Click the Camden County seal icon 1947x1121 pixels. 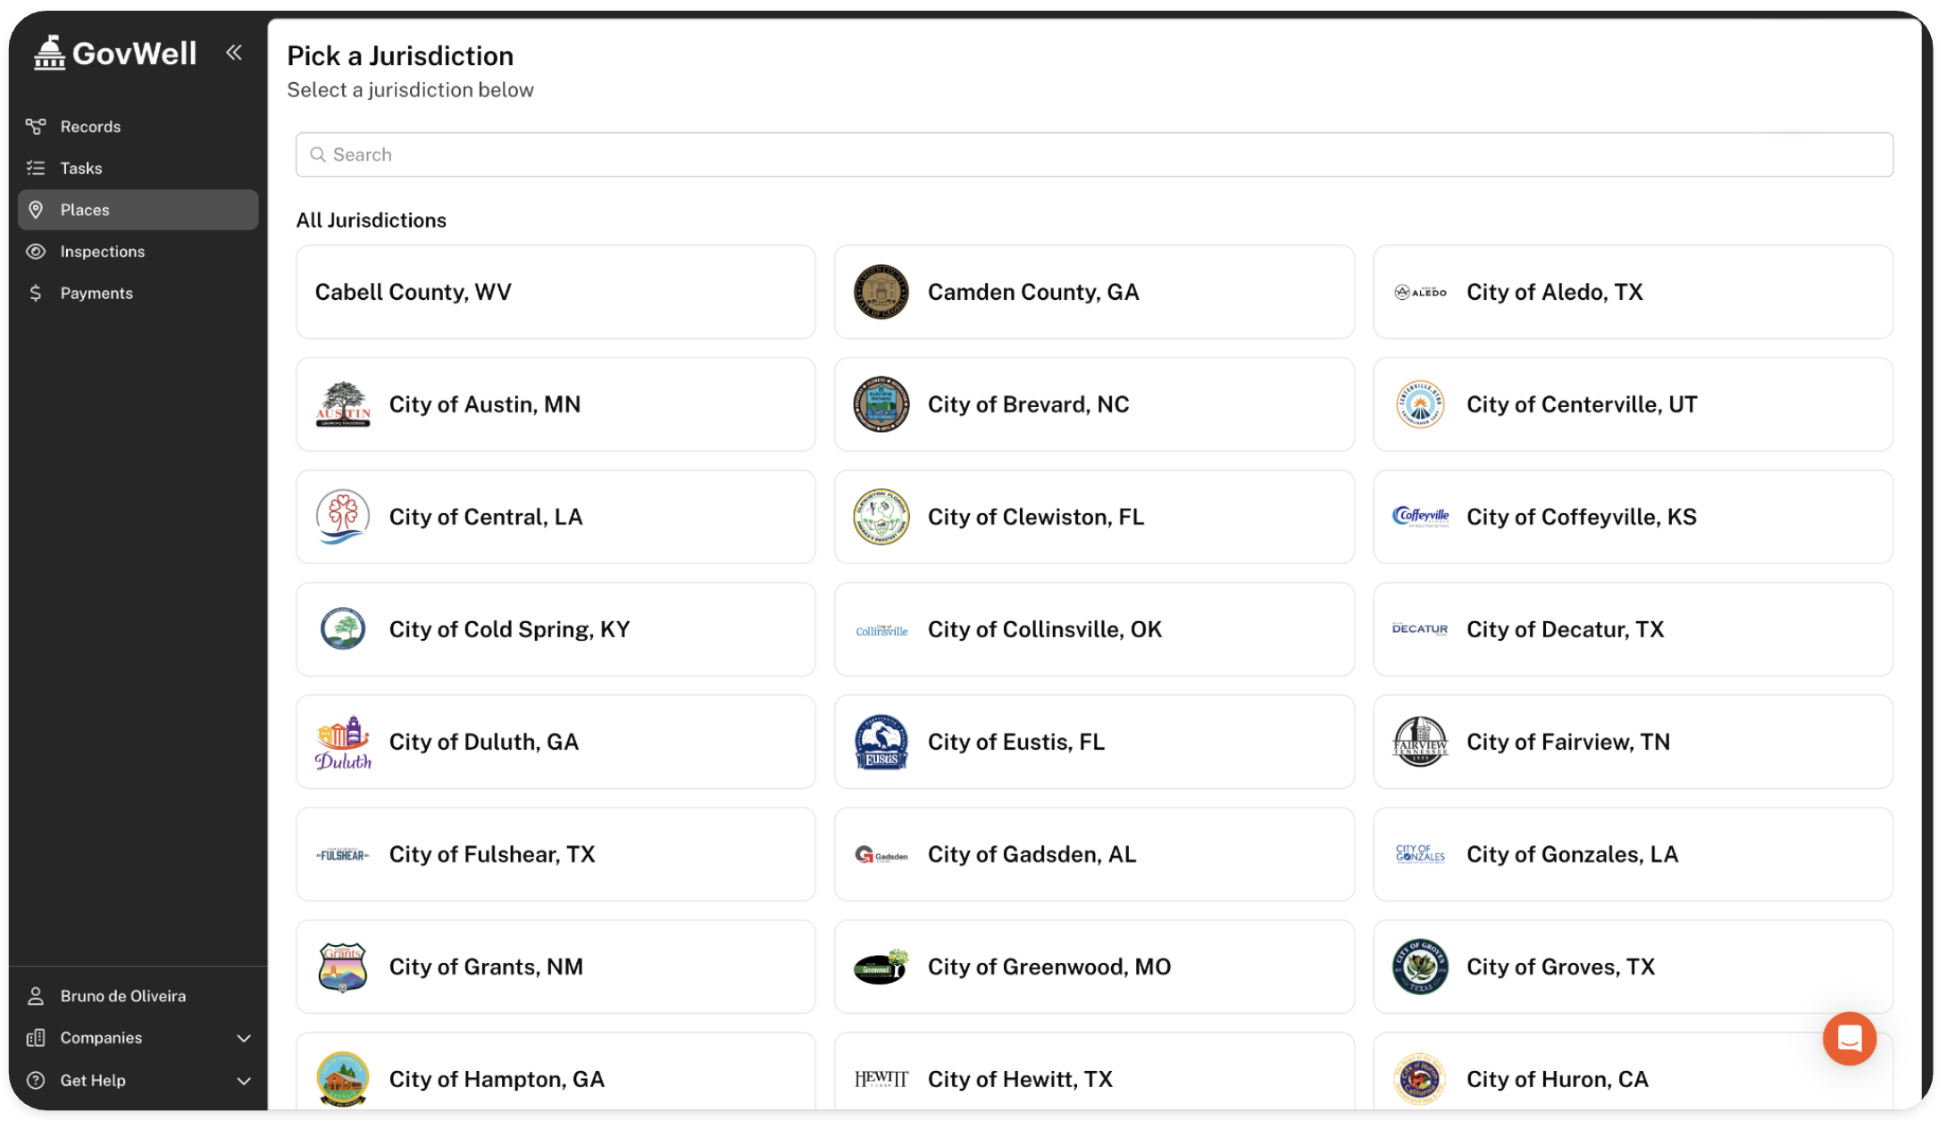[x=881, y=292]
